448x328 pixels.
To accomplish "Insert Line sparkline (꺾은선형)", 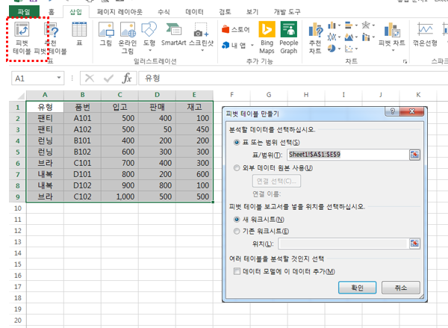I will pos(425,34).
